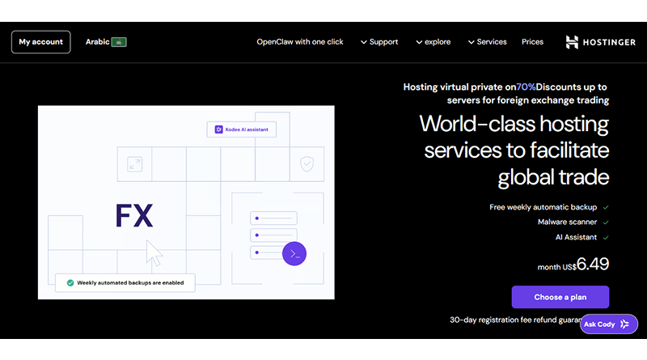Screen dimensions: 647x360
Task: Expand the Support dropdown menu
Action: [379, 42]
